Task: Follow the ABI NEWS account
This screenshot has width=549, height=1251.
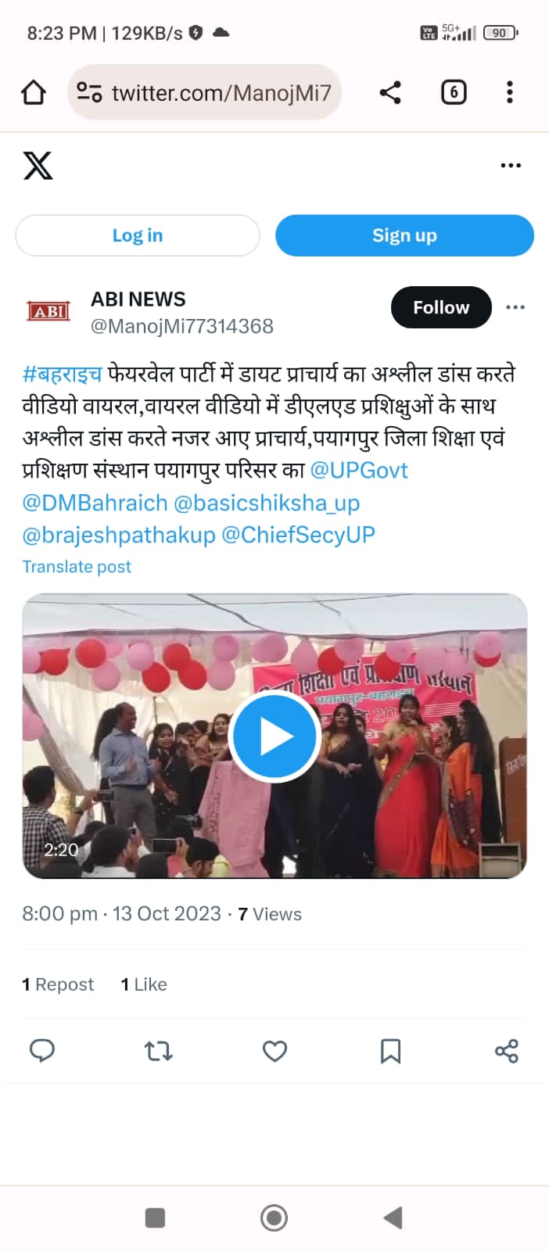Action: 441,307
